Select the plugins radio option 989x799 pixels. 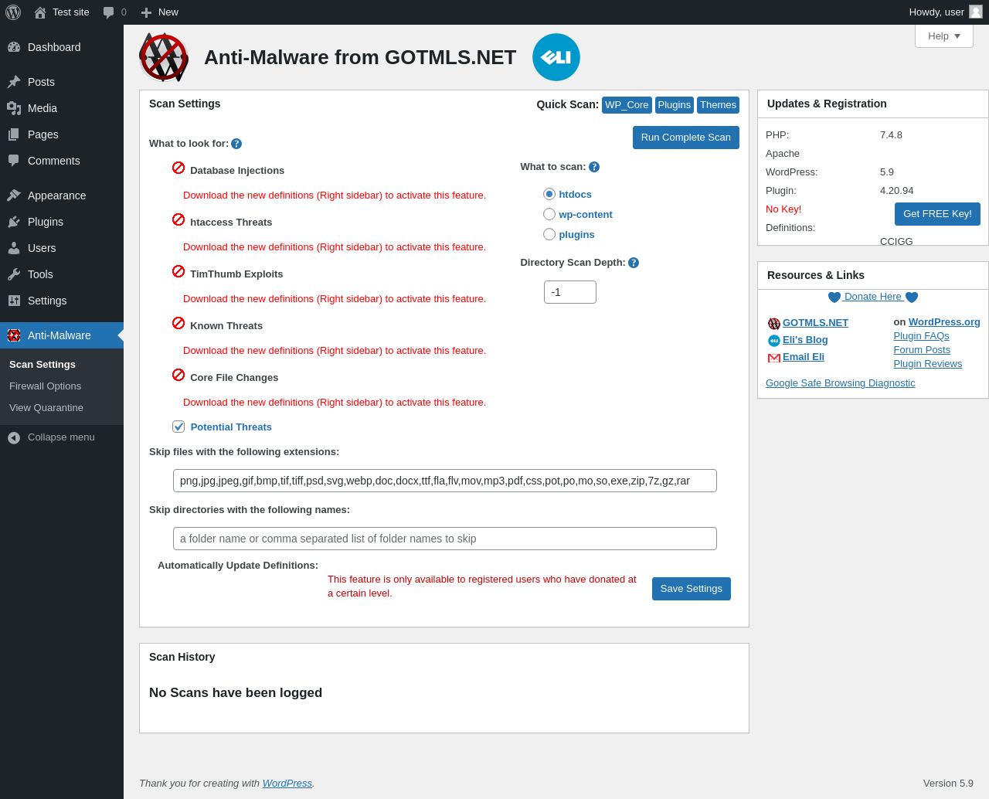[x=549, y=234]
